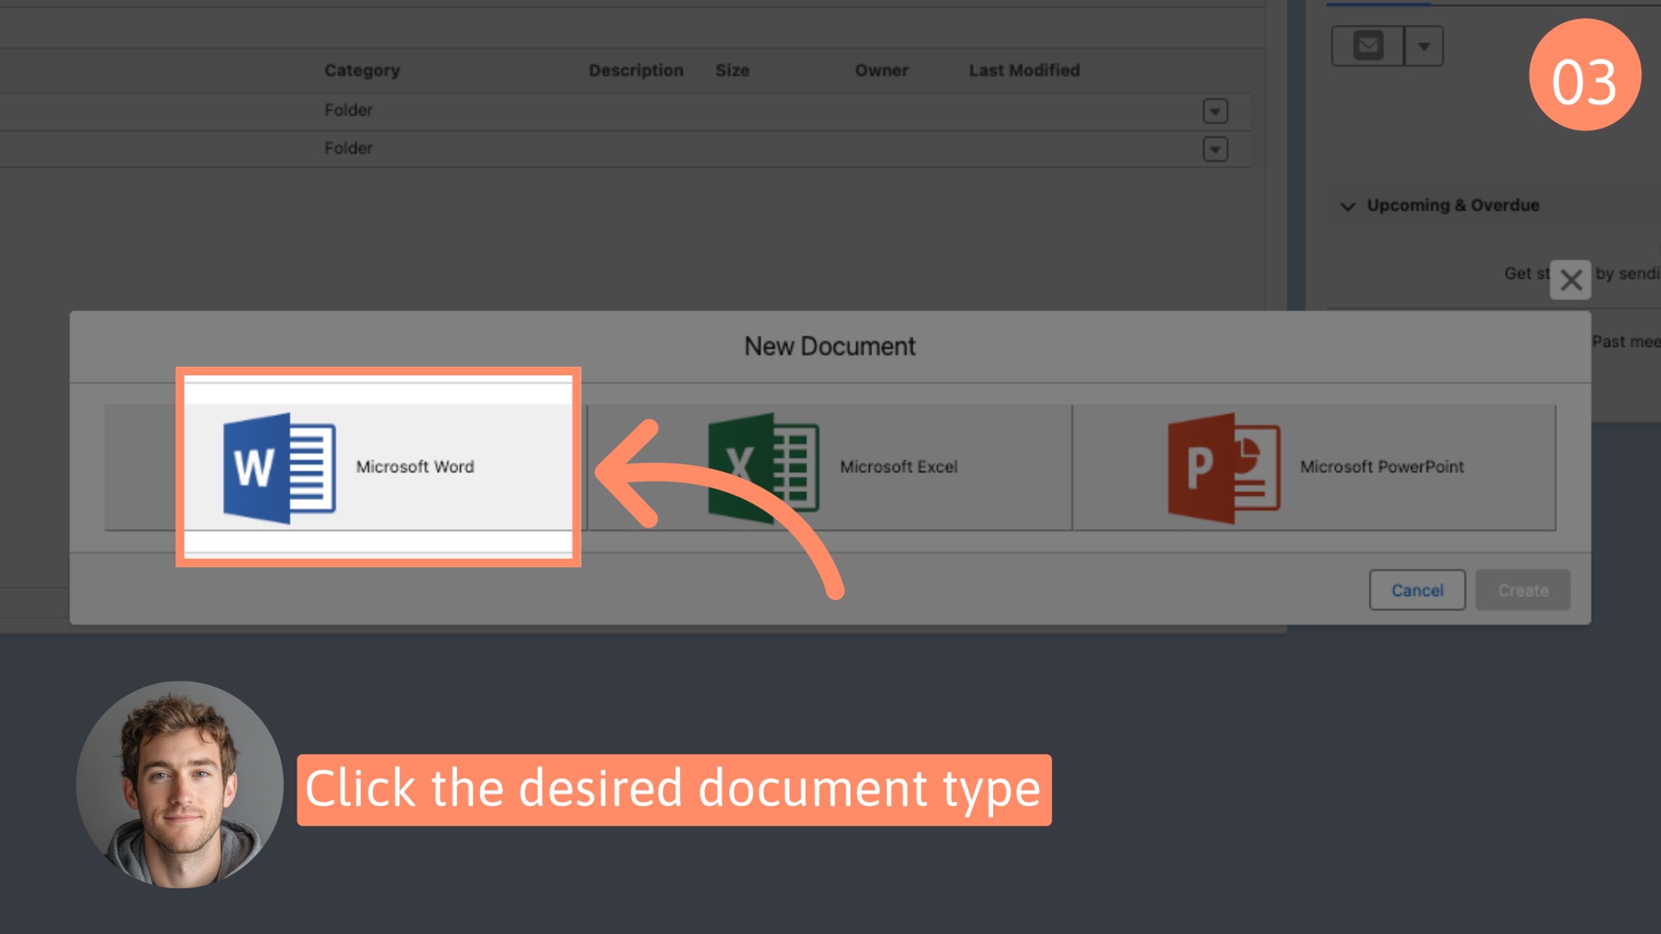The image size is (1661, 934).
Task: Close the New Document dialog with X
Action: pyautogui.click(x=1570, y=280)
